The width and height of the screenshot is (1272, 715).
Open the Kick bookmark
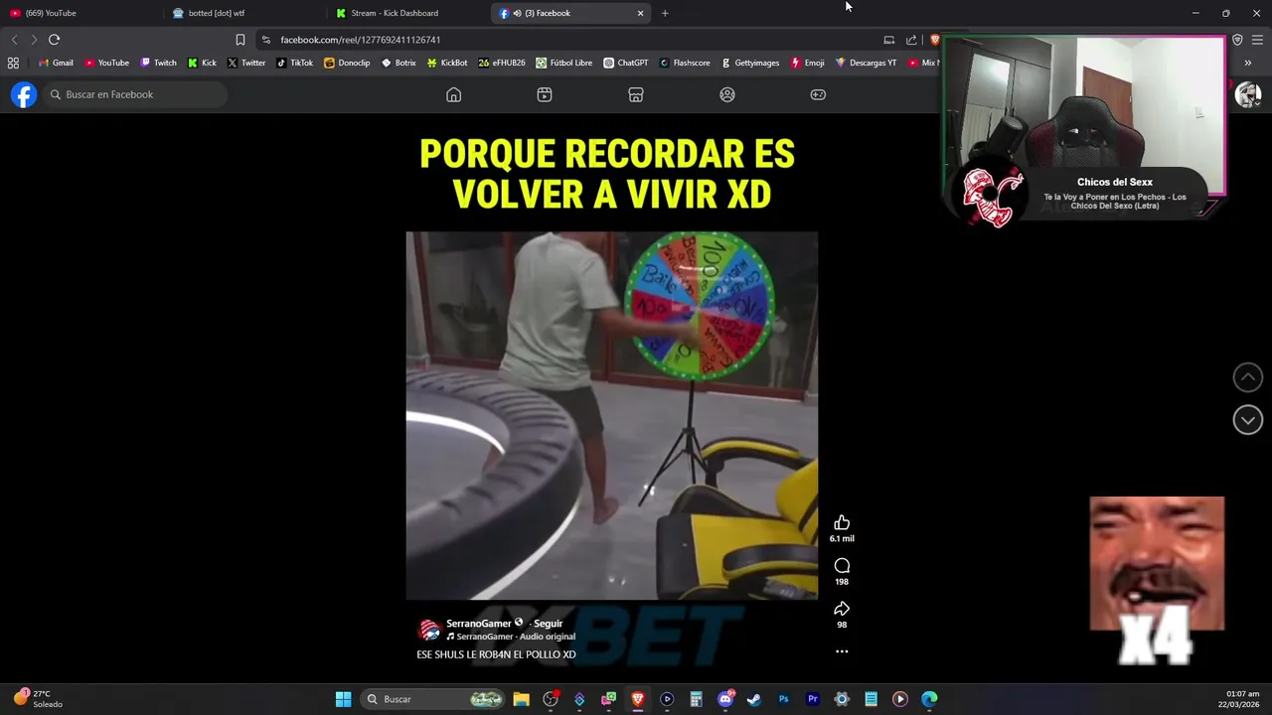tap(202, 63)
